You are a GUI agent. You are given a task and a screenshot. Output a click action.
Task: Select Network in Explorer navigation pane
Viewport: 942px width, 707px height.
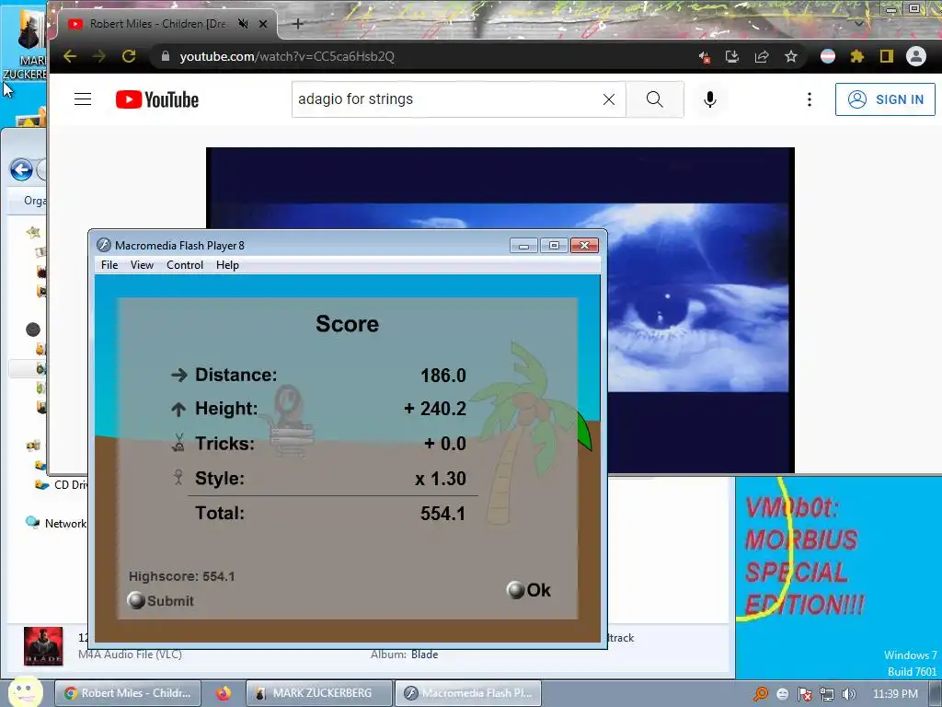[56, 523]
